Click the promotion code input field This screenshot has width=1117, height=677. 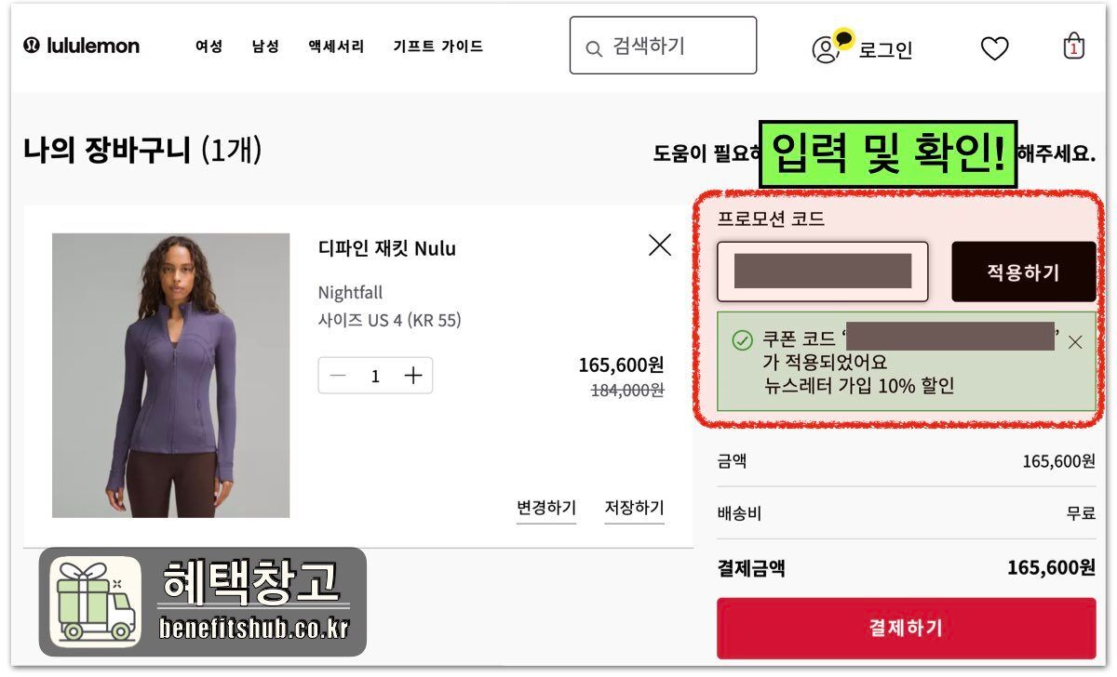coord(822,272)
